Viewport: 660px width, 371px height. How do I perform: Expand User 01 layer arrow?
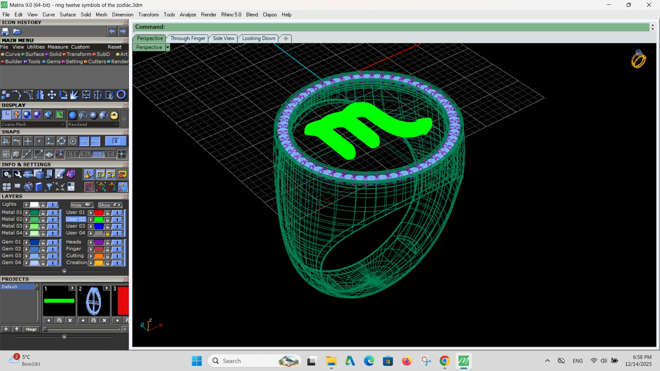point(91,213)
